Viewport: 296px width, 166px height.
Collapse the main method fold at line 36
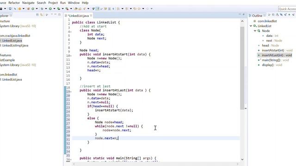click(x=71, y=160)
